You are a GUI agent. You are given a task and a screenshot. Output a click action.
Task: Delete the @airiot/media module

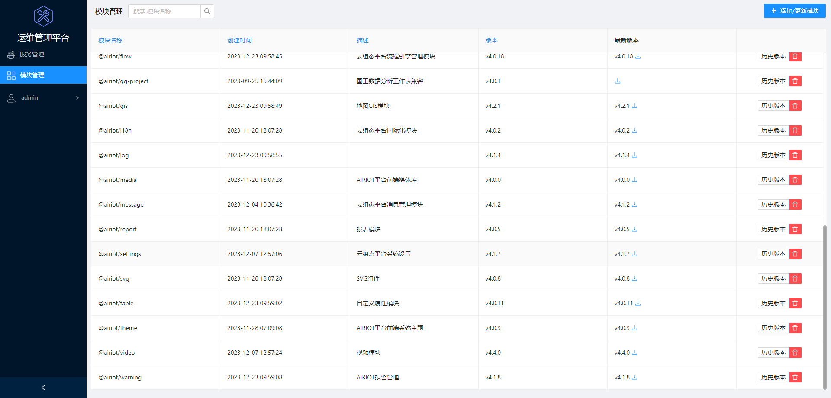[x=795, y=180]
